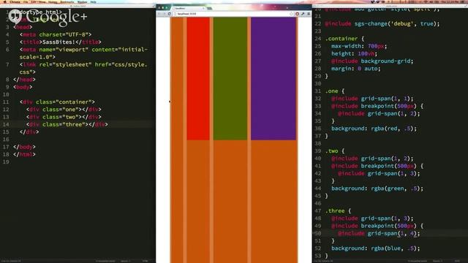
Task: Click the background: rgba(blue, .5) line
Action: tap(376, 248)
